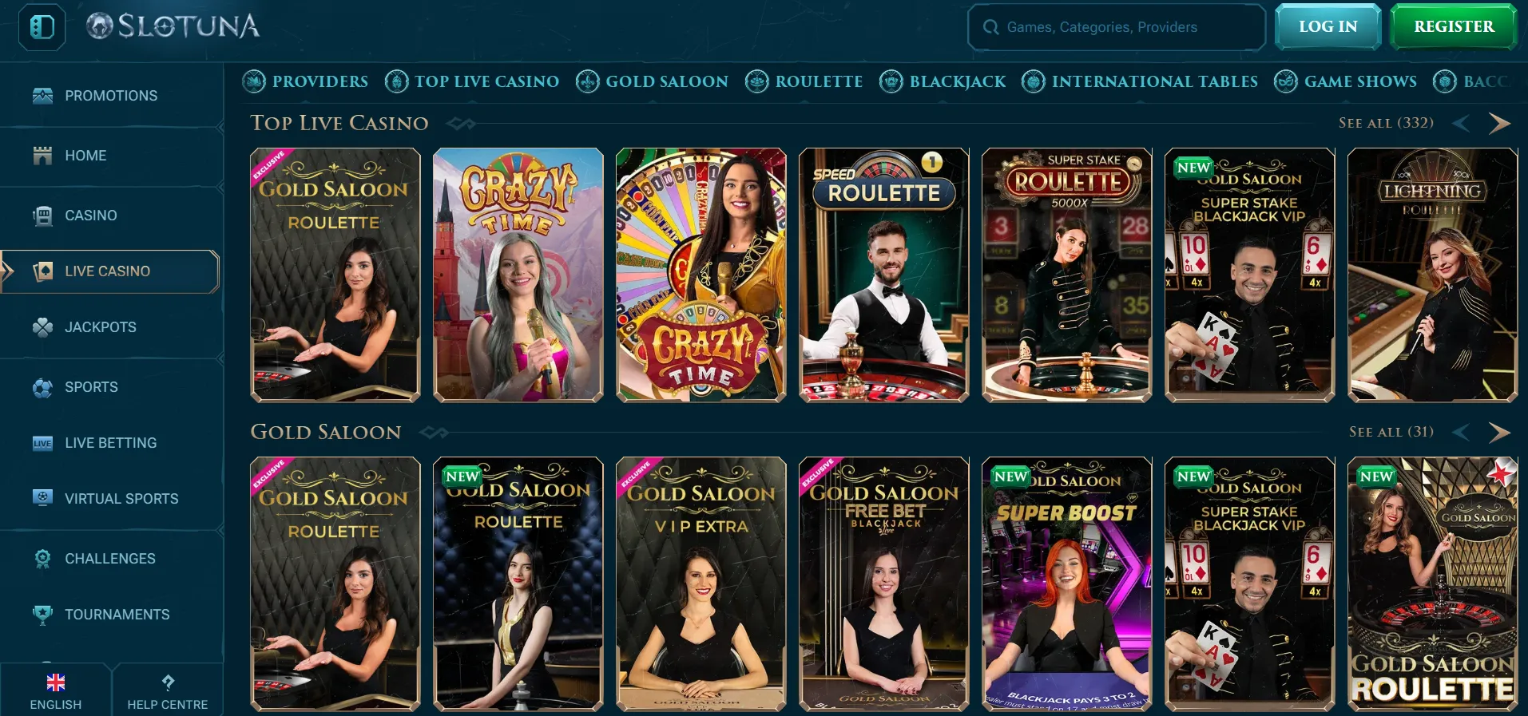Click the Register button
The image size is (1528, 716).
click(x=1454, y=26)
